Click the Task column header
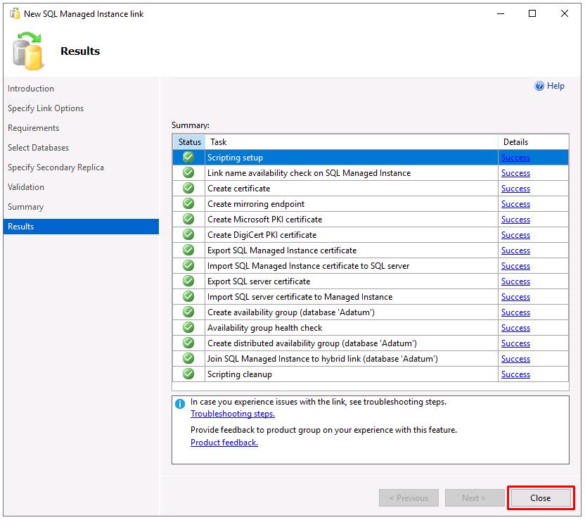The height and width of the screenshot is (520, 585). [352, 142]
